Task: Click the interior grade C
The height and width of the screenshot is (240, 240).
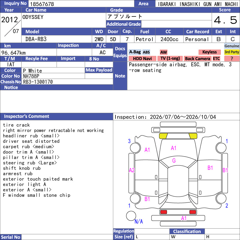Action: point(233,39)
